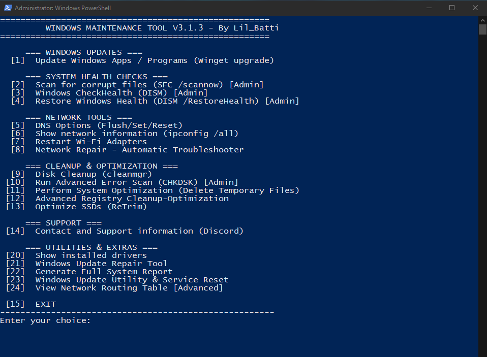
Task: Click line [8] Network Repair Troubleshooter
Action: (x=127, y=150)
